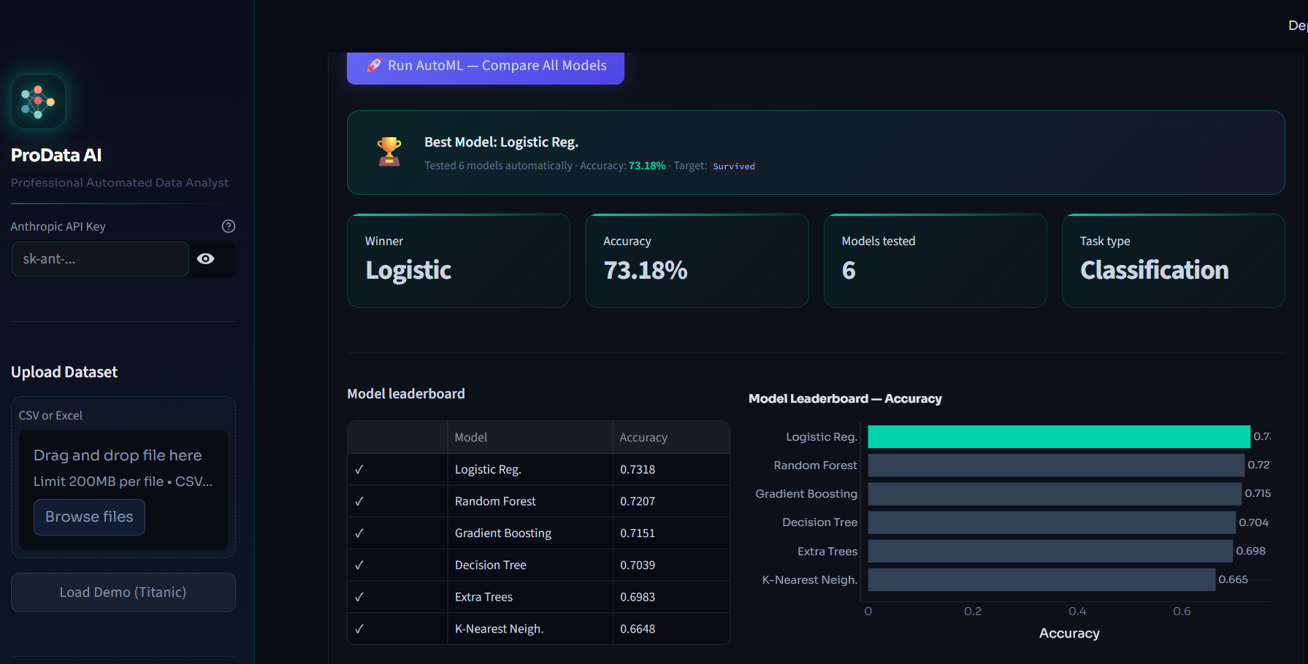Viewport: 1308px width, 664px height.
Task: Reveal the API key with the eye toggle
Action: (x=205, y=258)
